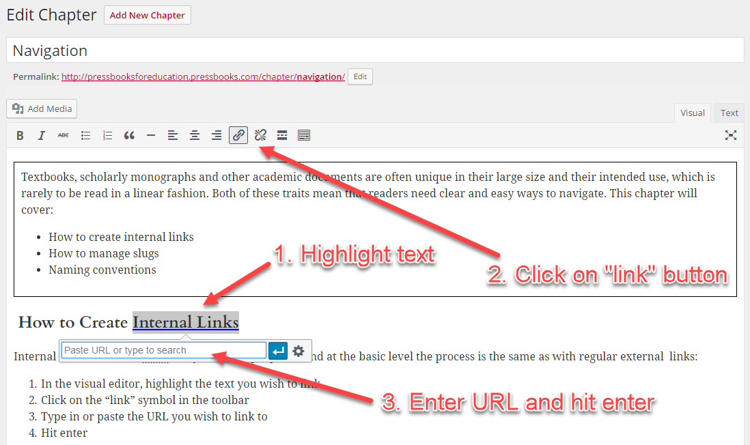Apply blockquote formatting
Screen dimensions: 750x445
pyautogui.click(x=129, y=136)
